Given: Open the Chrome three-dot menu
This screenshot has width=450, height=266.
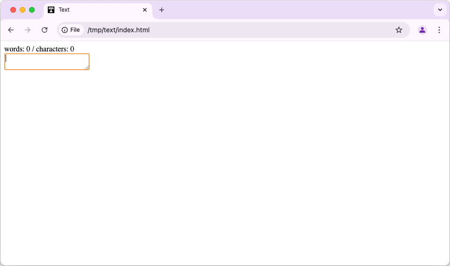Looking at the screenshot, I should tap(439, 30).
